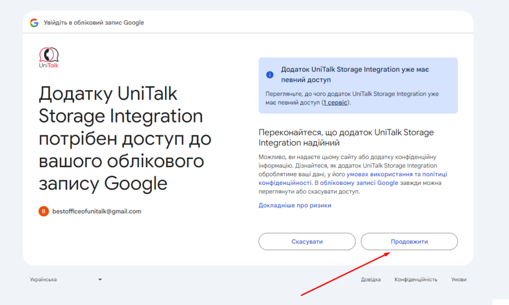Select the bestofficeofunitalk@gmail.com account email

point(96,211)
